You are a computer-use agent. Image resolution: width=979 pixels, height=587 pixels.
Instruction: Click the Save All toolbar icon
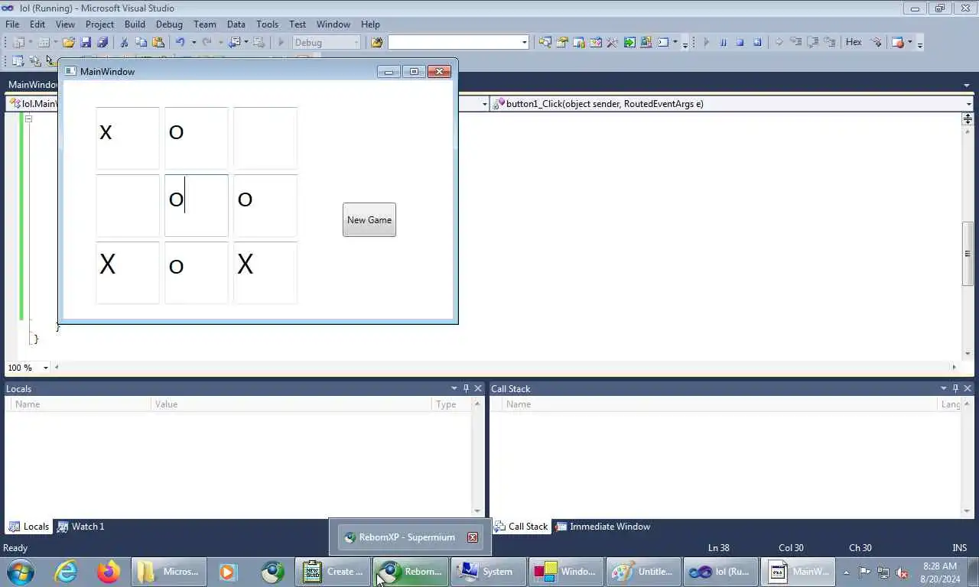click(102, 43)
